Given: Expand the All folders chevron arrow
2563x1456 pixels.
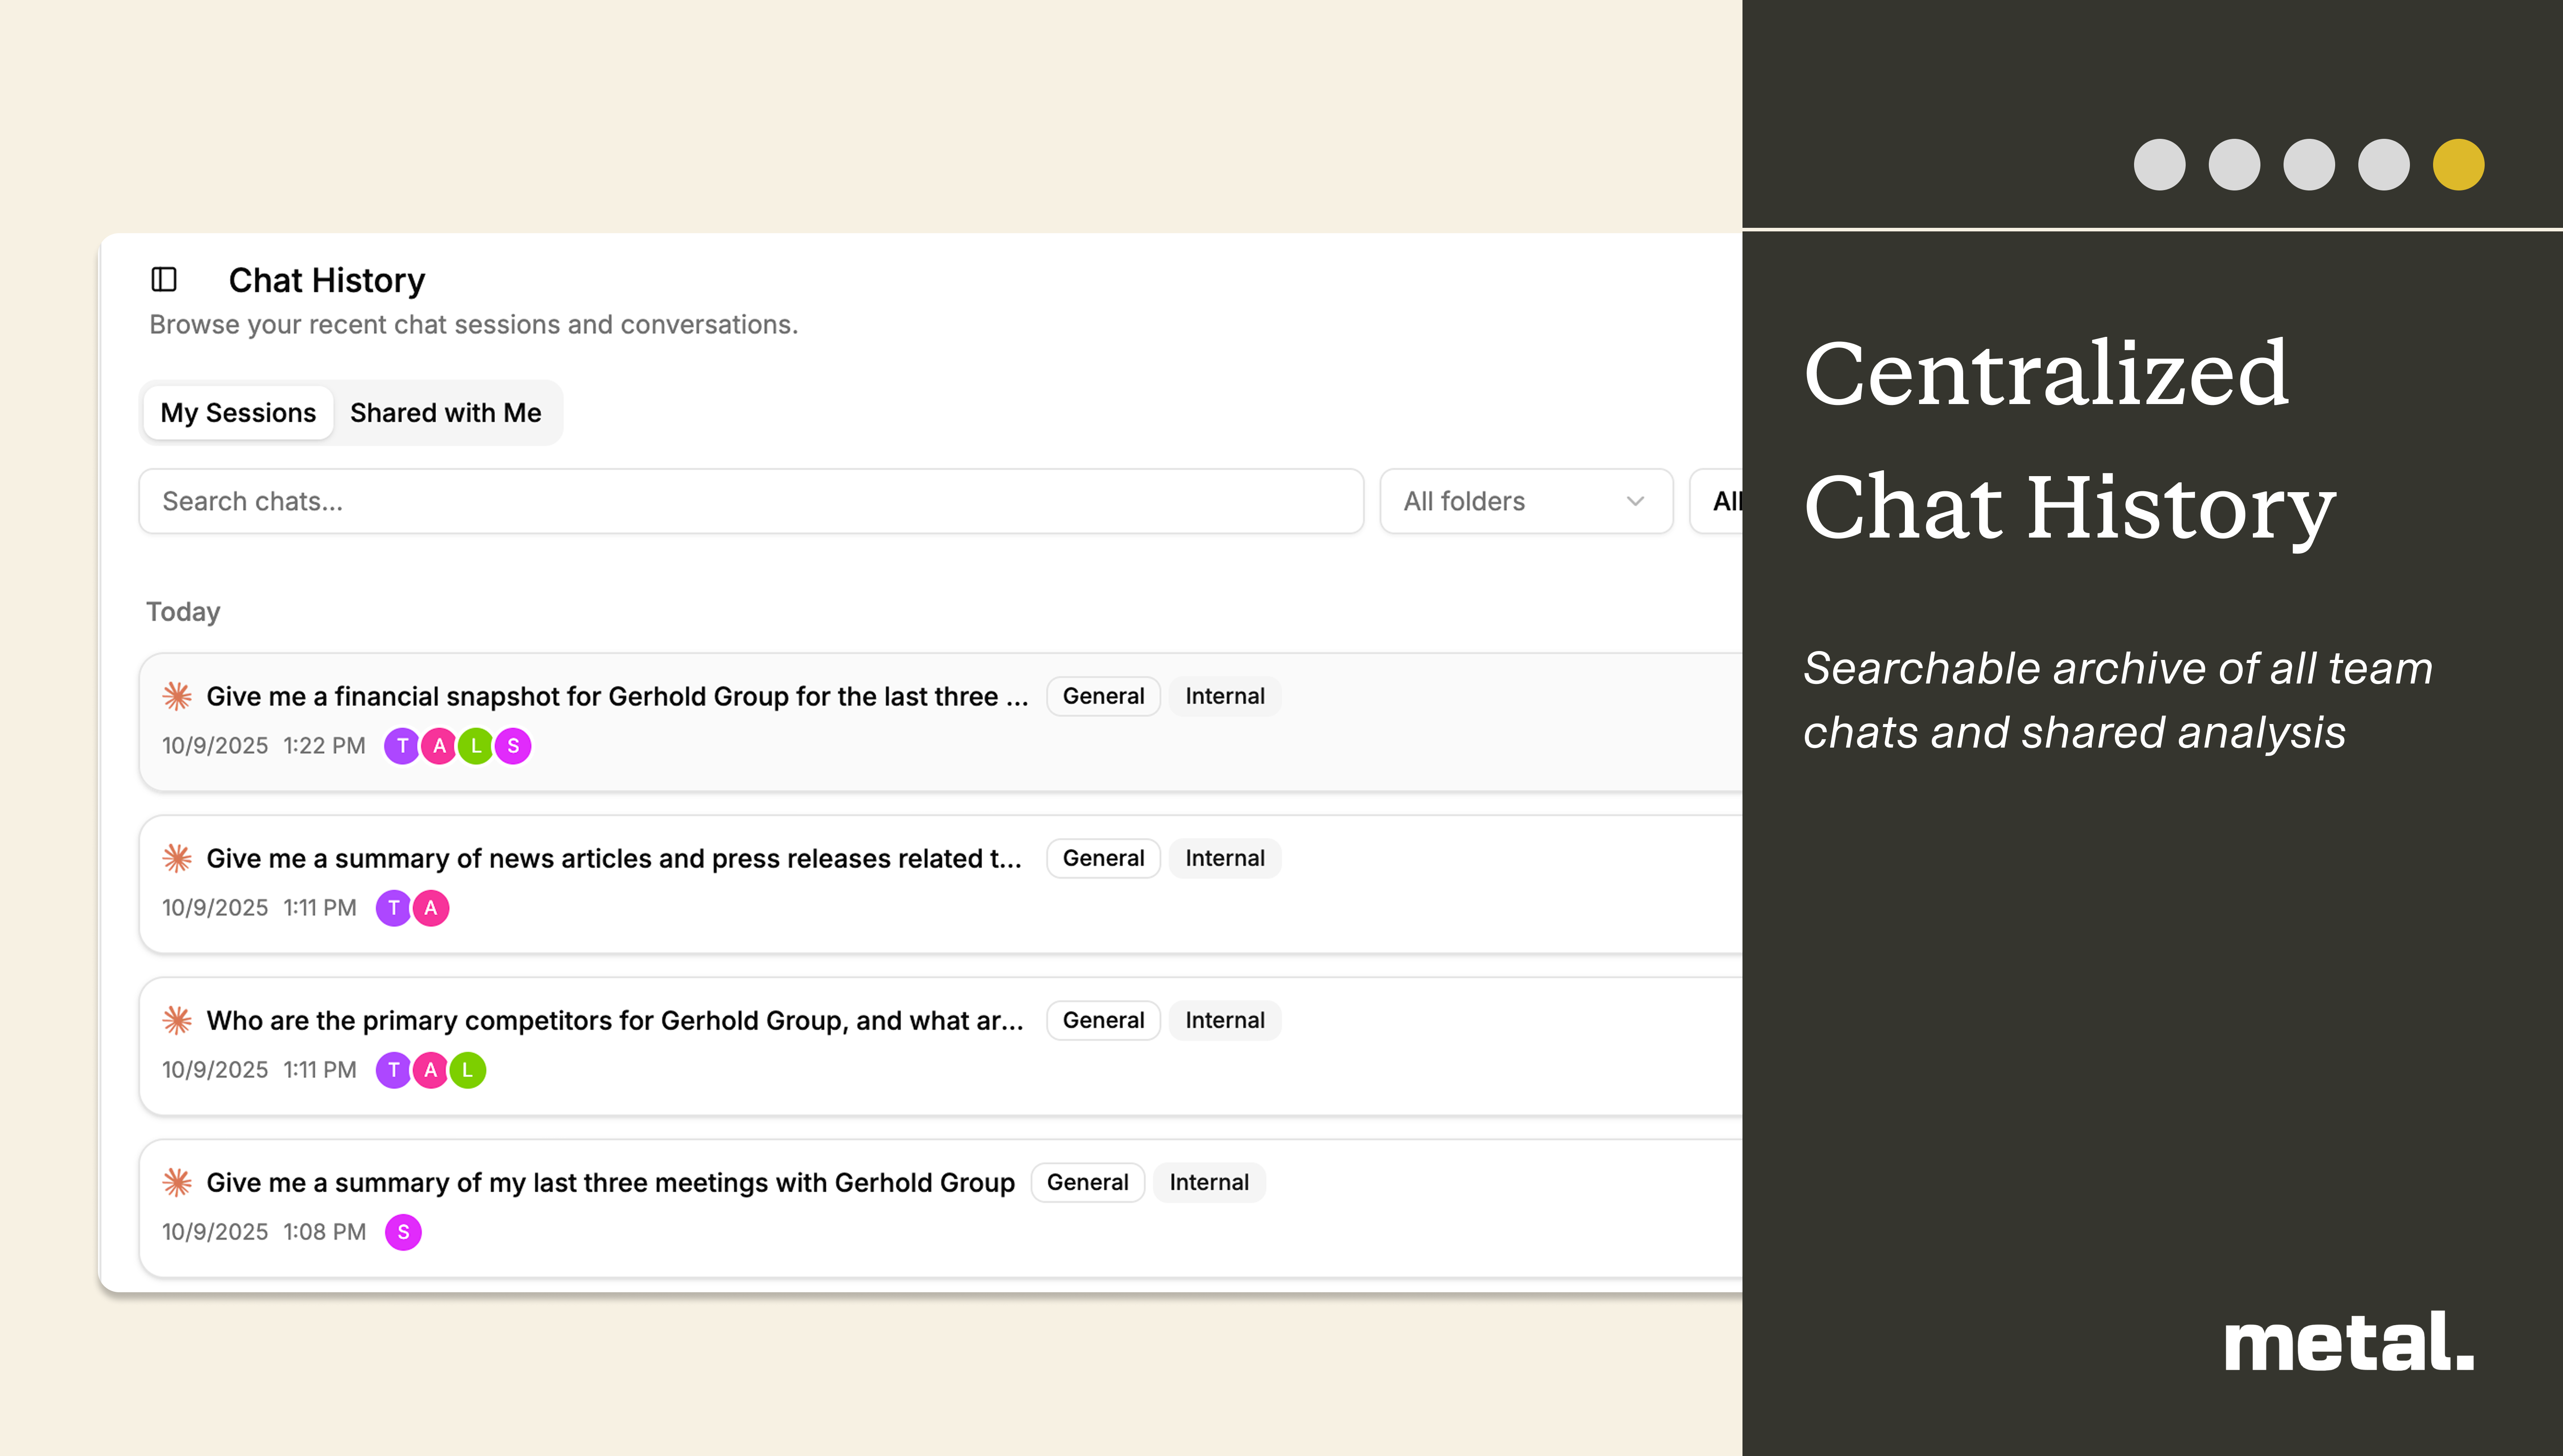Looking at the screenshot, I should point(1635,501).
